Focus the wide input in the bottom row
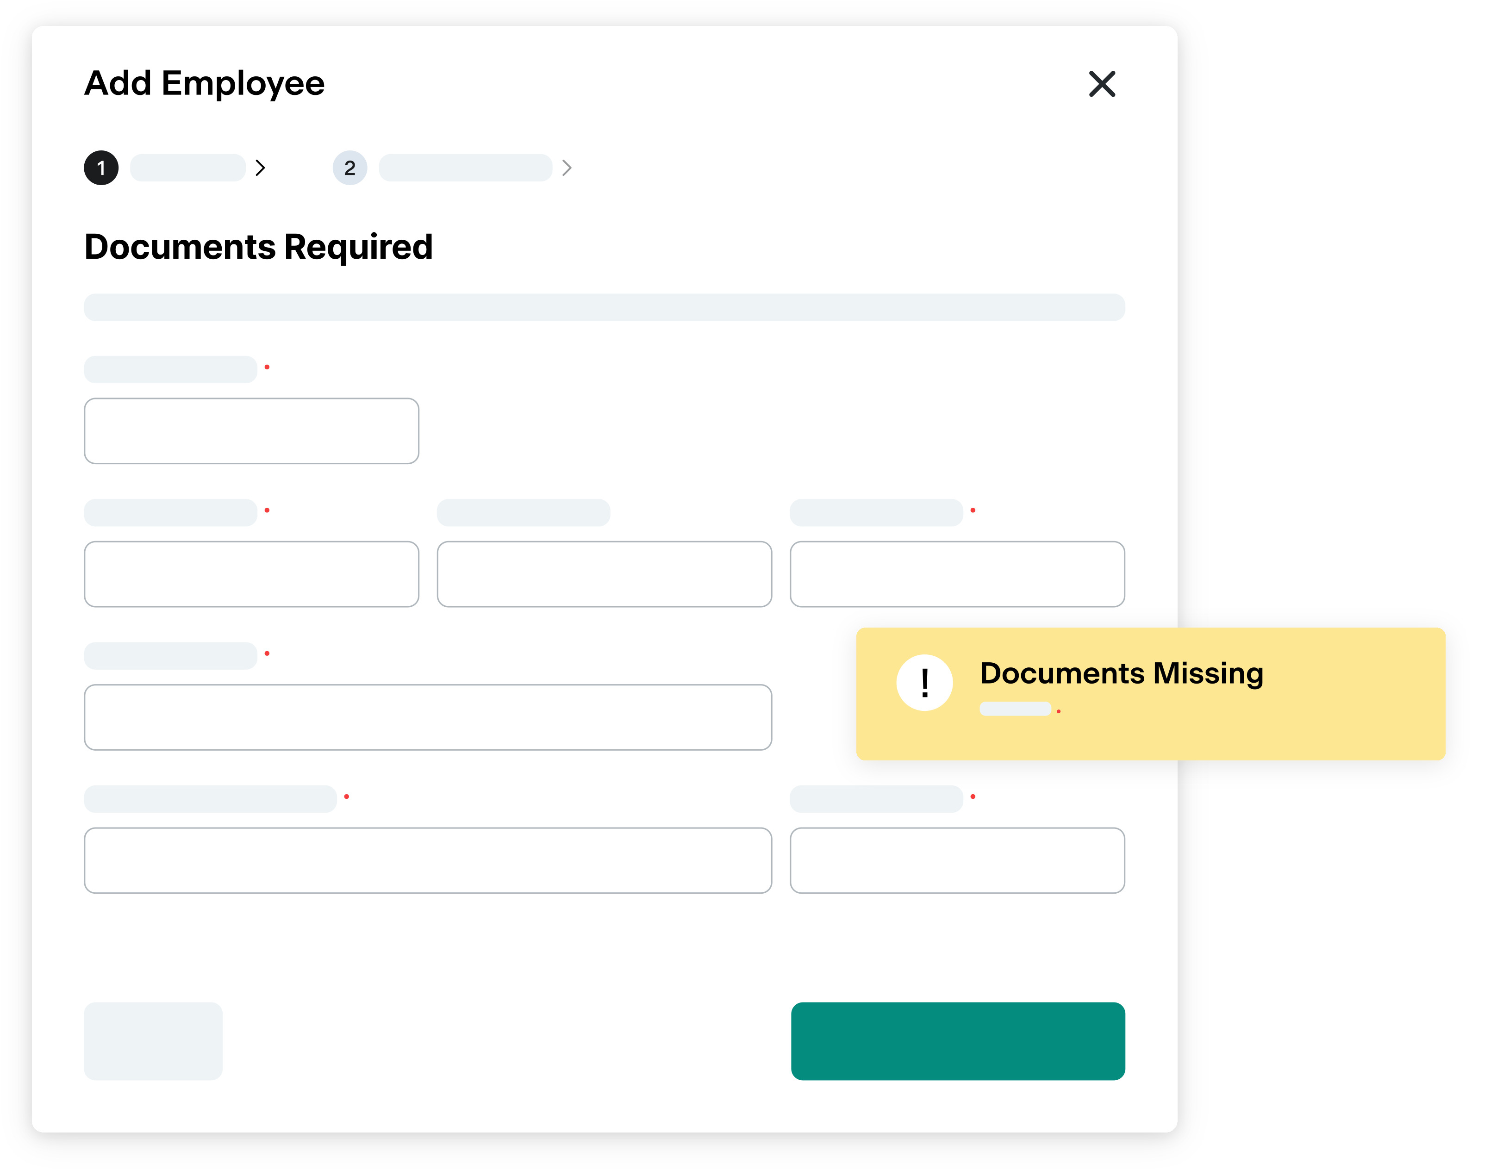Viewport: 1497px width, 1170px height. [428, 860]
